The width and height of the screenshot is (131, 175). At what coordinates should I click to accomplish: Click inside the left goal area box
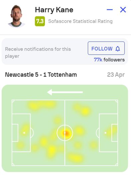pos(15,133)
